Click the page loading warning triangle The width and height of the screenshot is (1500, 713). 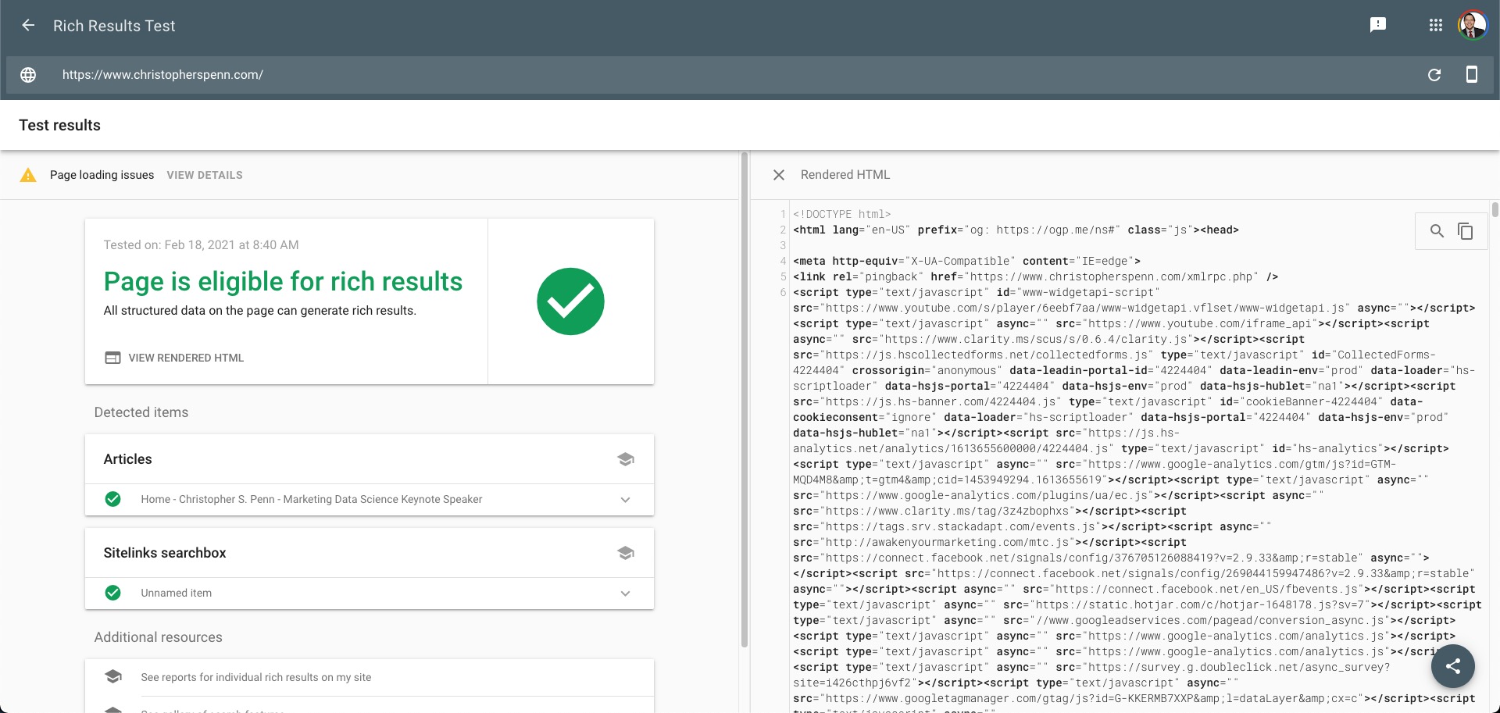[x=28, y=175]
